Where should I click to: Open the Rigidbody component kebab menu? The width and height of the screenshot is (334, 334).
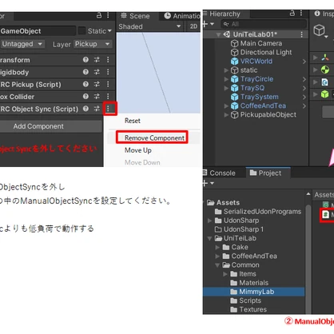(108, 72)
